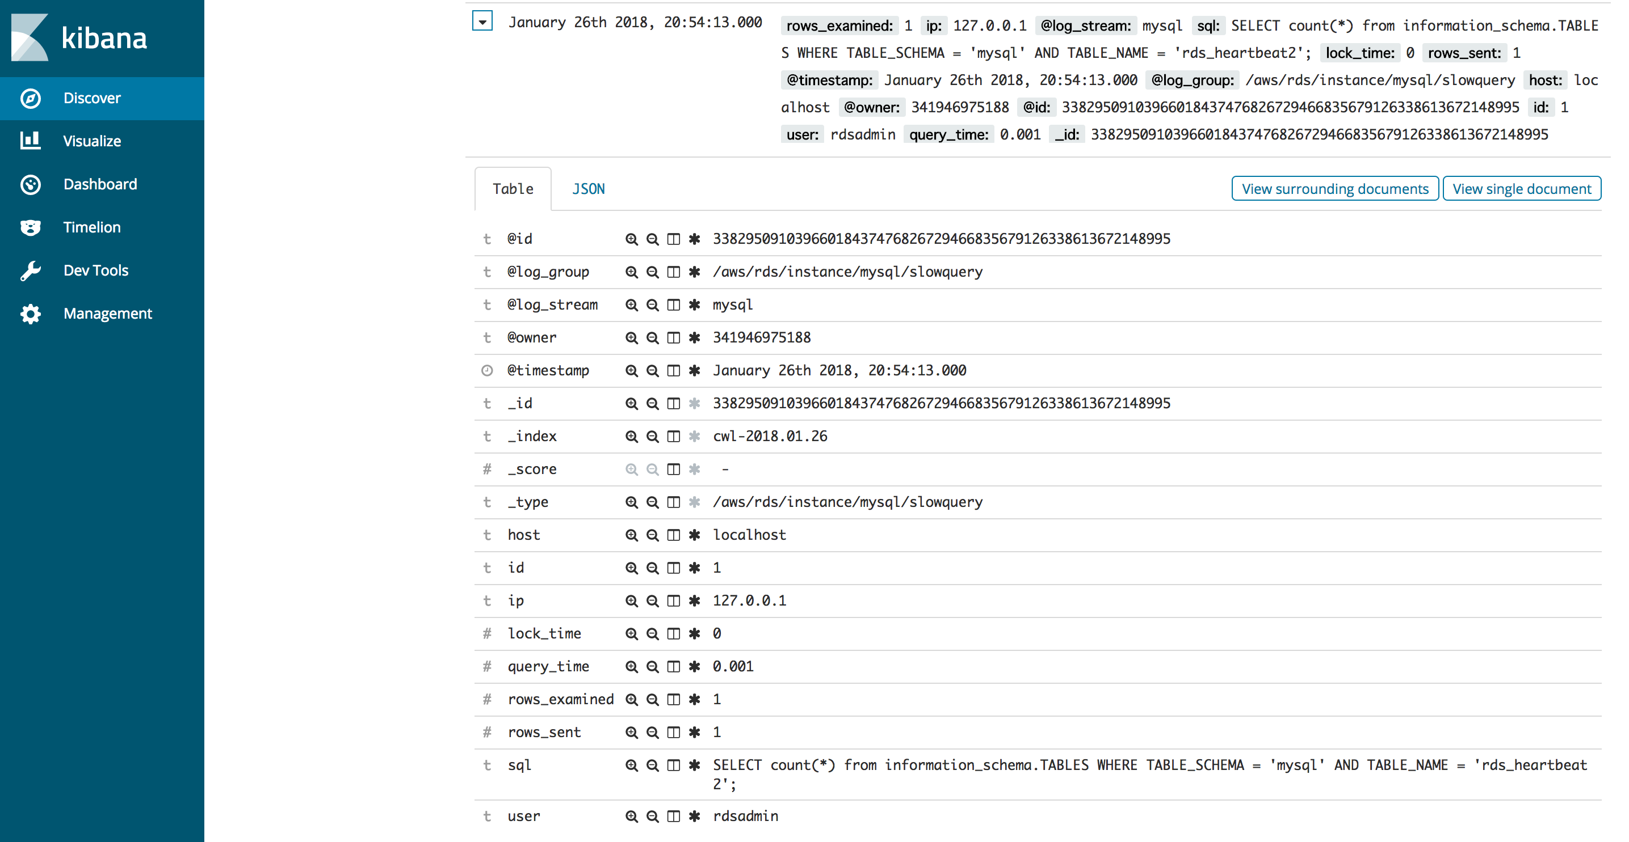This screenshot has height=842, width=1629.
Task: Click the rows_examined field name
Action: pyautogui.click(x=560, y=699)
